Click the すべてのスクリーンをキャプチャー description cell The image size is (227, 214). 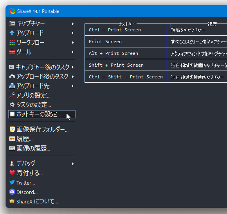point(197,42)
